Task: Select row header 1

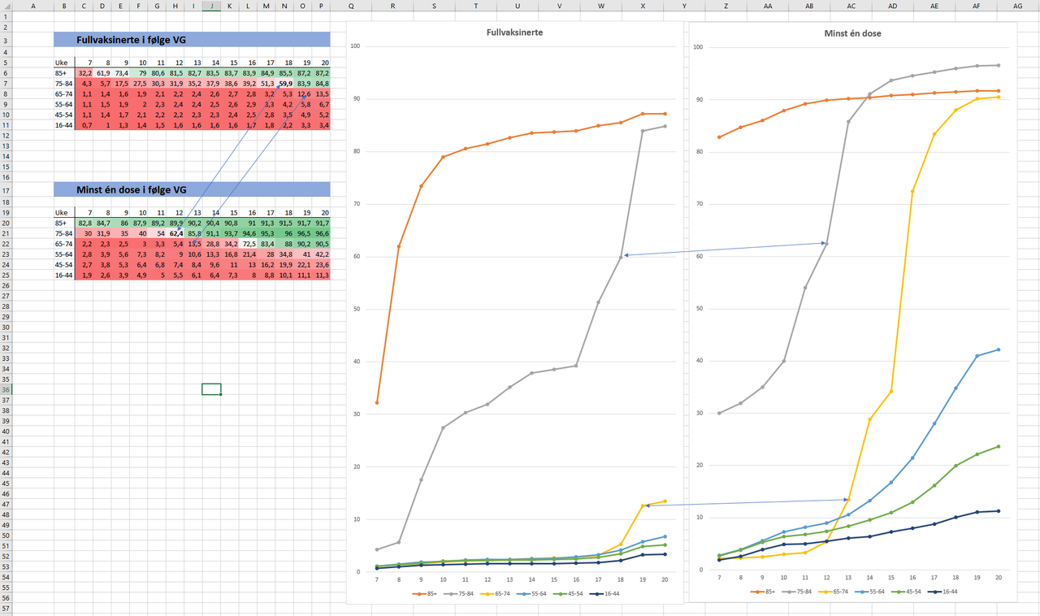Action: [x=7, y=16]
